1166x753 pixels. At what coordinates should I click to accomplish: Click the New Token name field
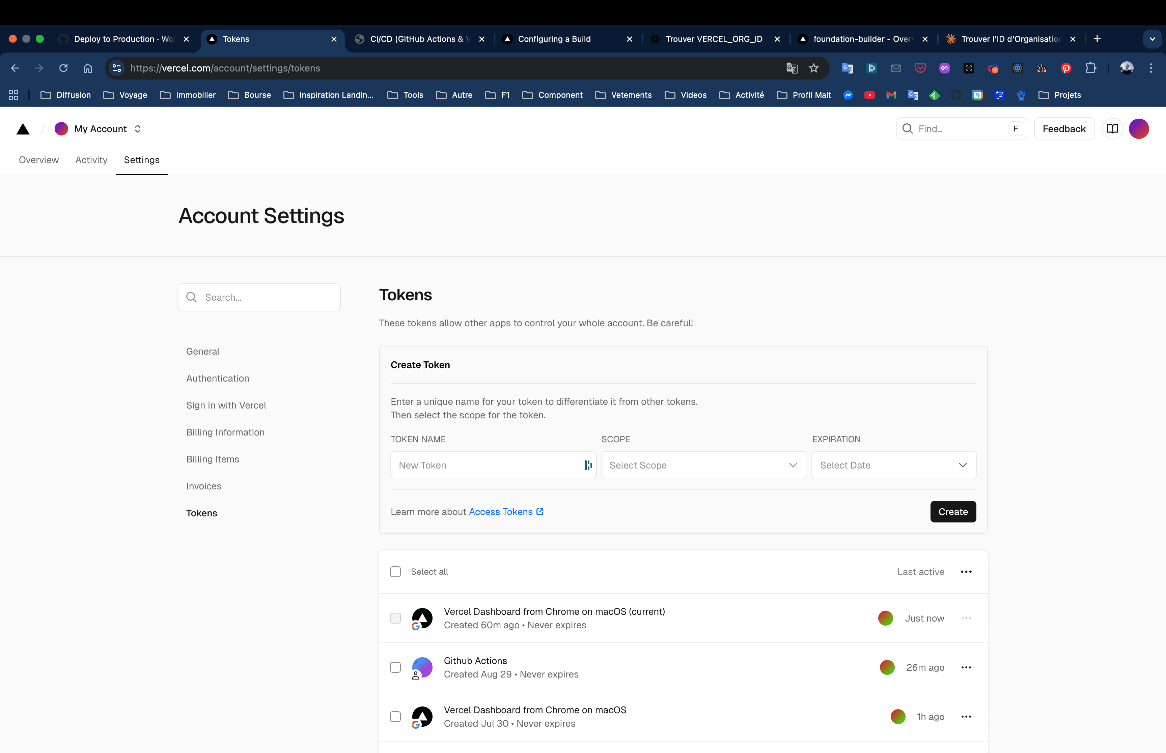(487, 465)
